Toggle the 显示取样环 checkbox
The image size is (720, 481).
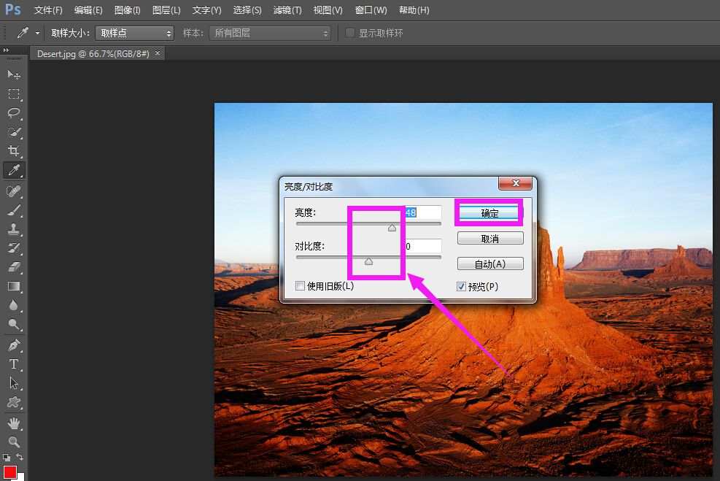tap(350, 33)
